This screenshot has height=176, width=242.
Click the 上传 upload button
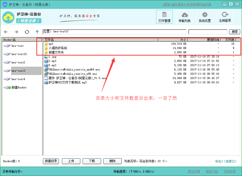[x=71, y=161]
